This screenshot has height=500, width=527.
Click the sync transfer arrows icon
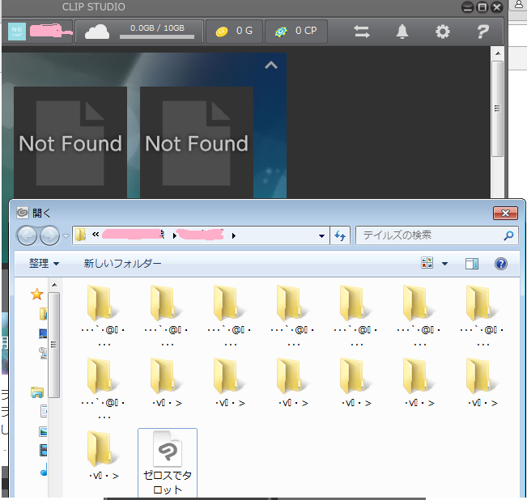coord(362,32)
